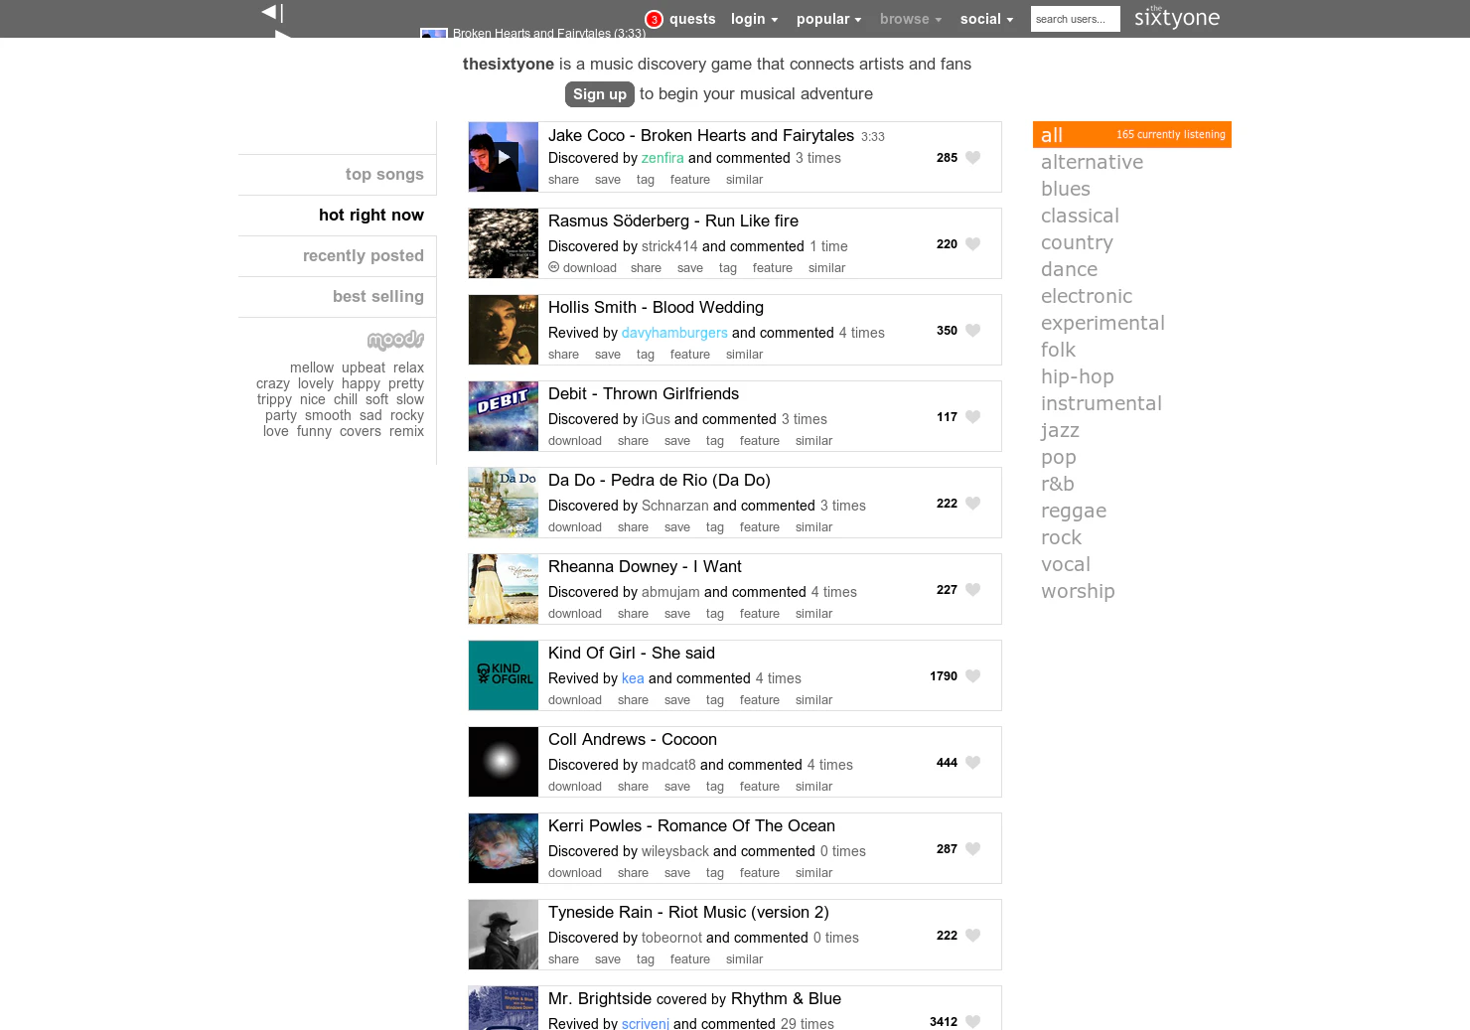The width and height of the screenshot is (1470, 1030).
Task: Click the previous track icon
Action: click(272, 12)
